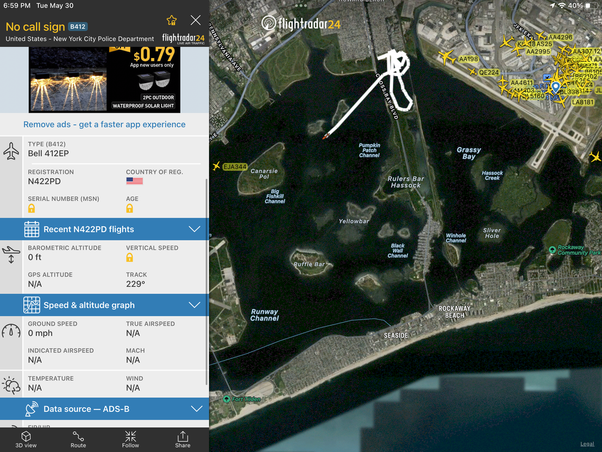The image size is (602, 452).
Task: Tap Rockaway Community Park marker
Action: tap(552, 250)
